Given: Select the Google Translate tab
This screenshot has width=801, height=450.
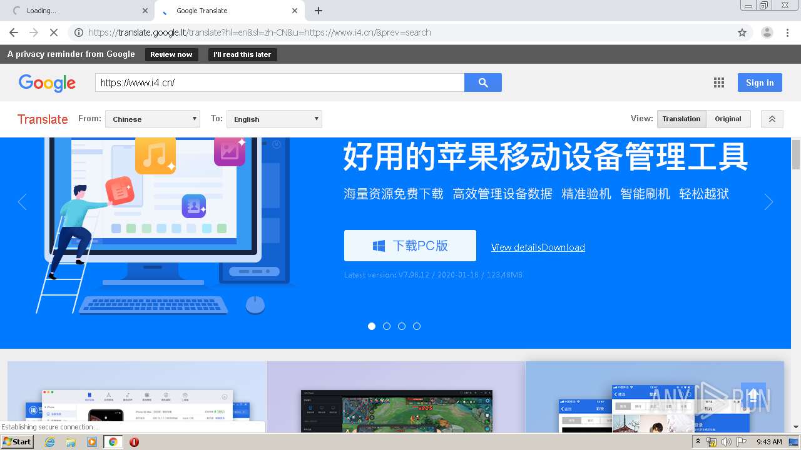Looking at the screenshot, I should 228,11.
